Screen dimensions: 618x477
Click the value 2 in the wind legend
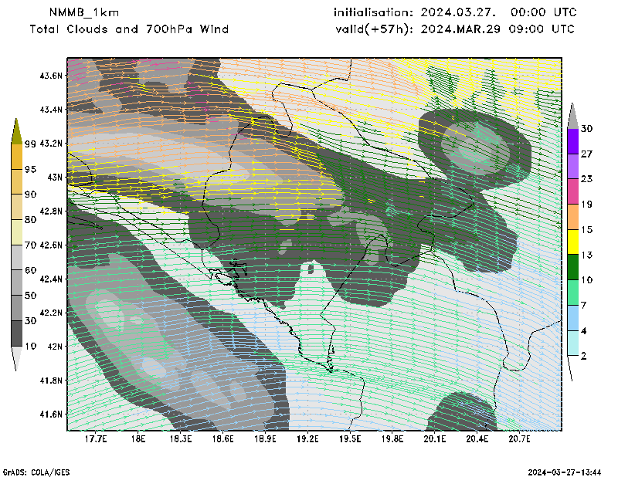[584, 356]
